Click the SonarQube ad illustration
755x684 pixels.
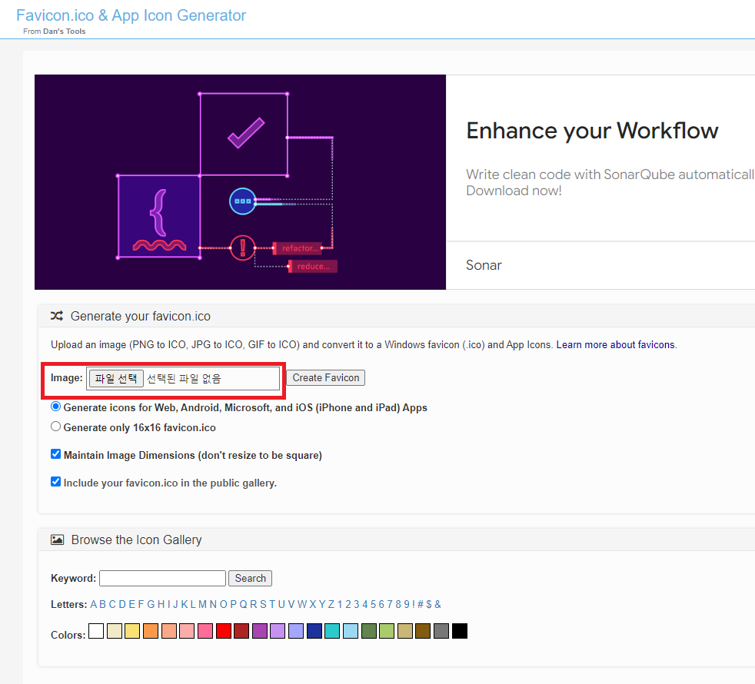point(241,182)
